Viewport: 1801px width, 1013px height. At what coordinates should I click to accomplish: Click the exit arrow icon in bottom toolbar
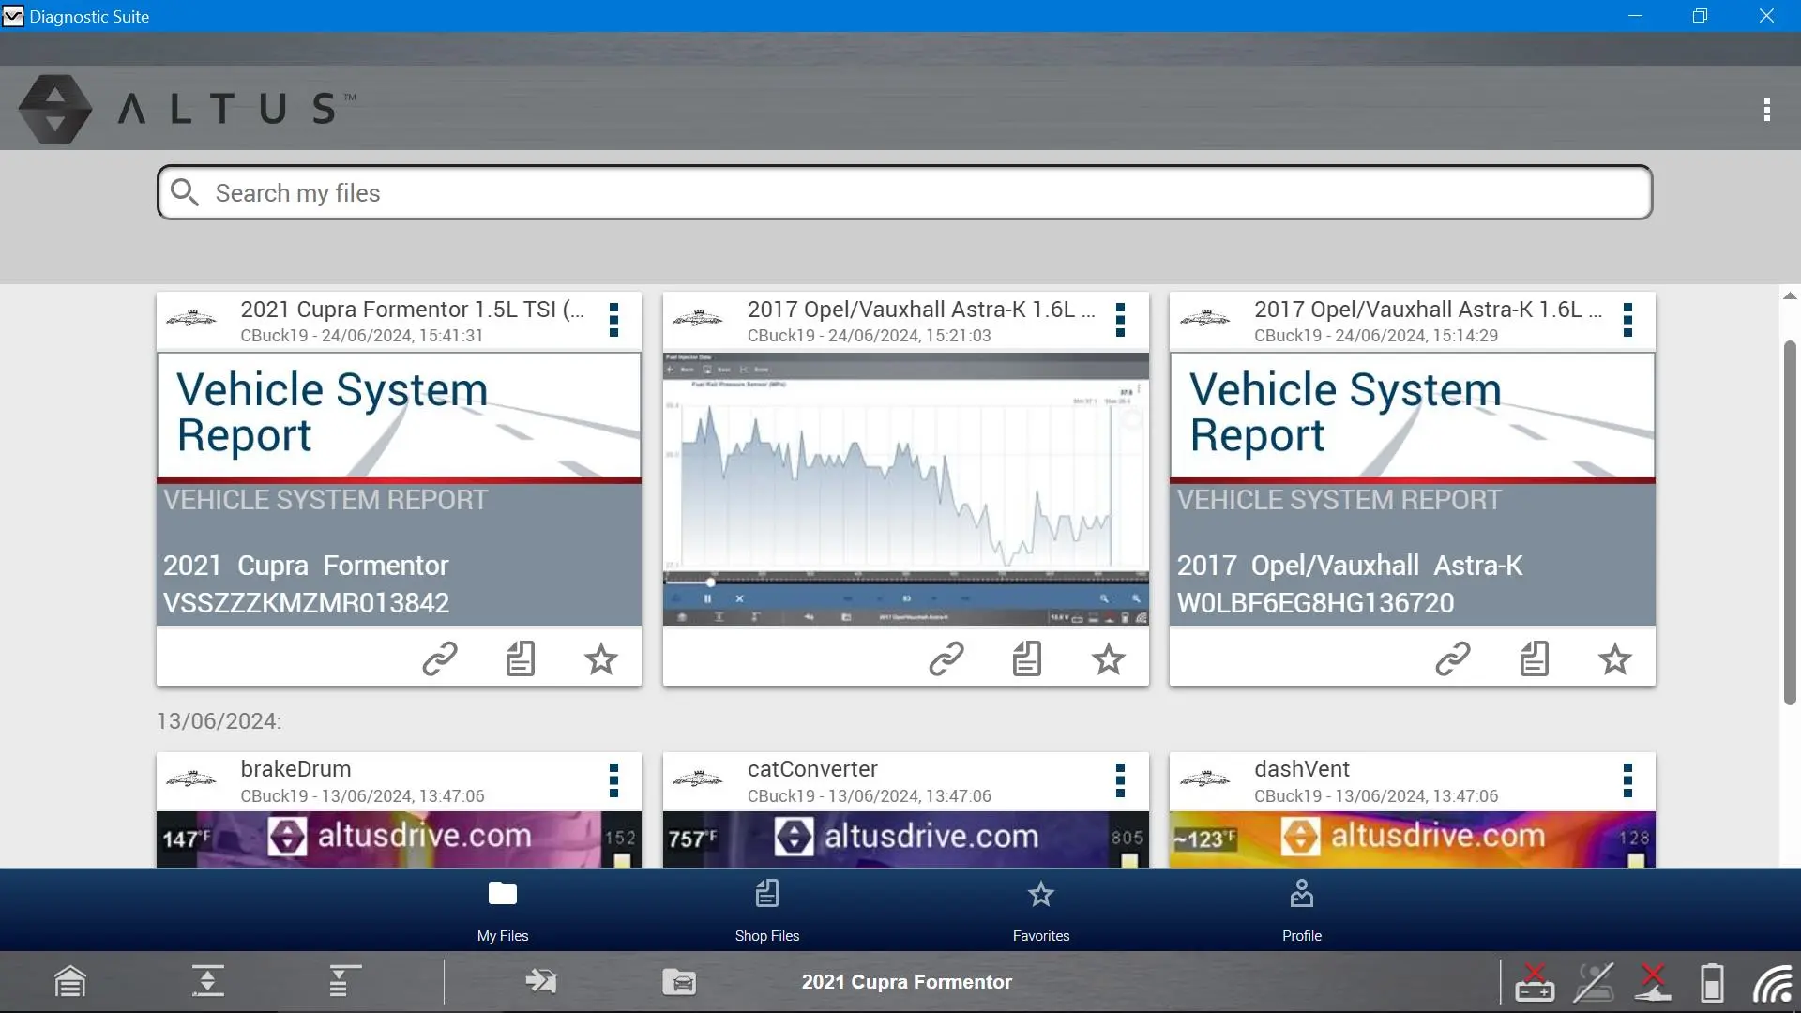541,981
